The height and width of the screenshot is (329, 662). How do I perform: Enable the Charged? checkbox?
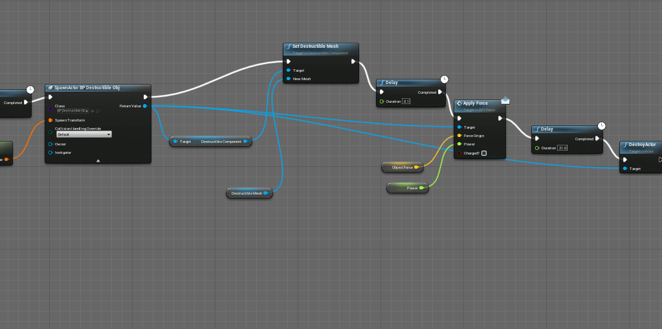click(x=483, y=153)
